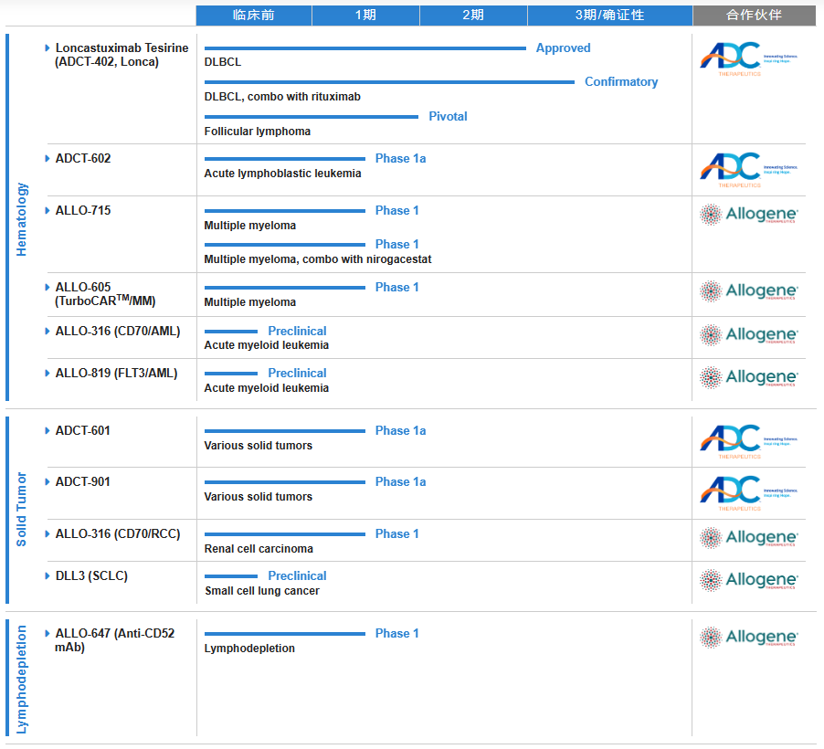
Task: Expand the ADCT-602 row arrow
Action: pyautogui.click(x=48, y=159)
